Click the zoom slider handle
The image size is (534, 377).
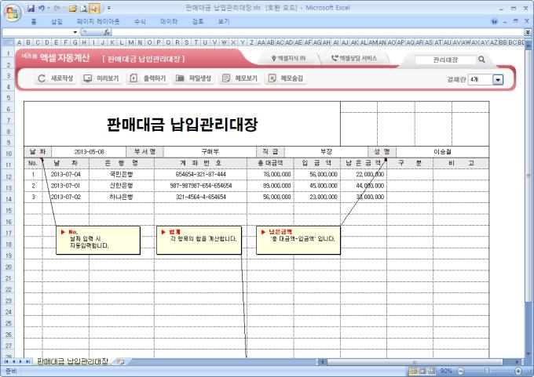[487, 371]
